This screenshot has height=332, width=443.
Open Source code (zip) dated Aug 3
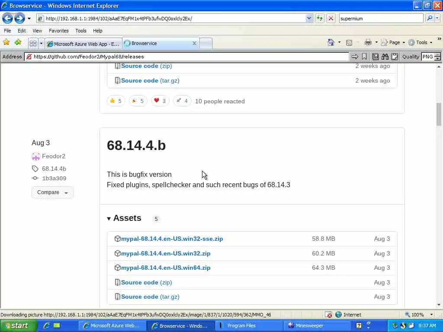[146, 282]
